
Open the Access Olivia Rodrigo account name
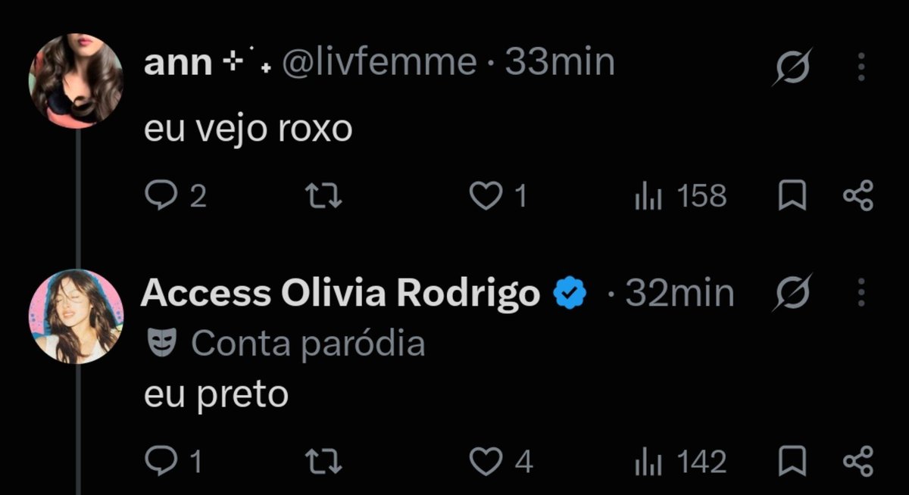[x=340, y=294]
